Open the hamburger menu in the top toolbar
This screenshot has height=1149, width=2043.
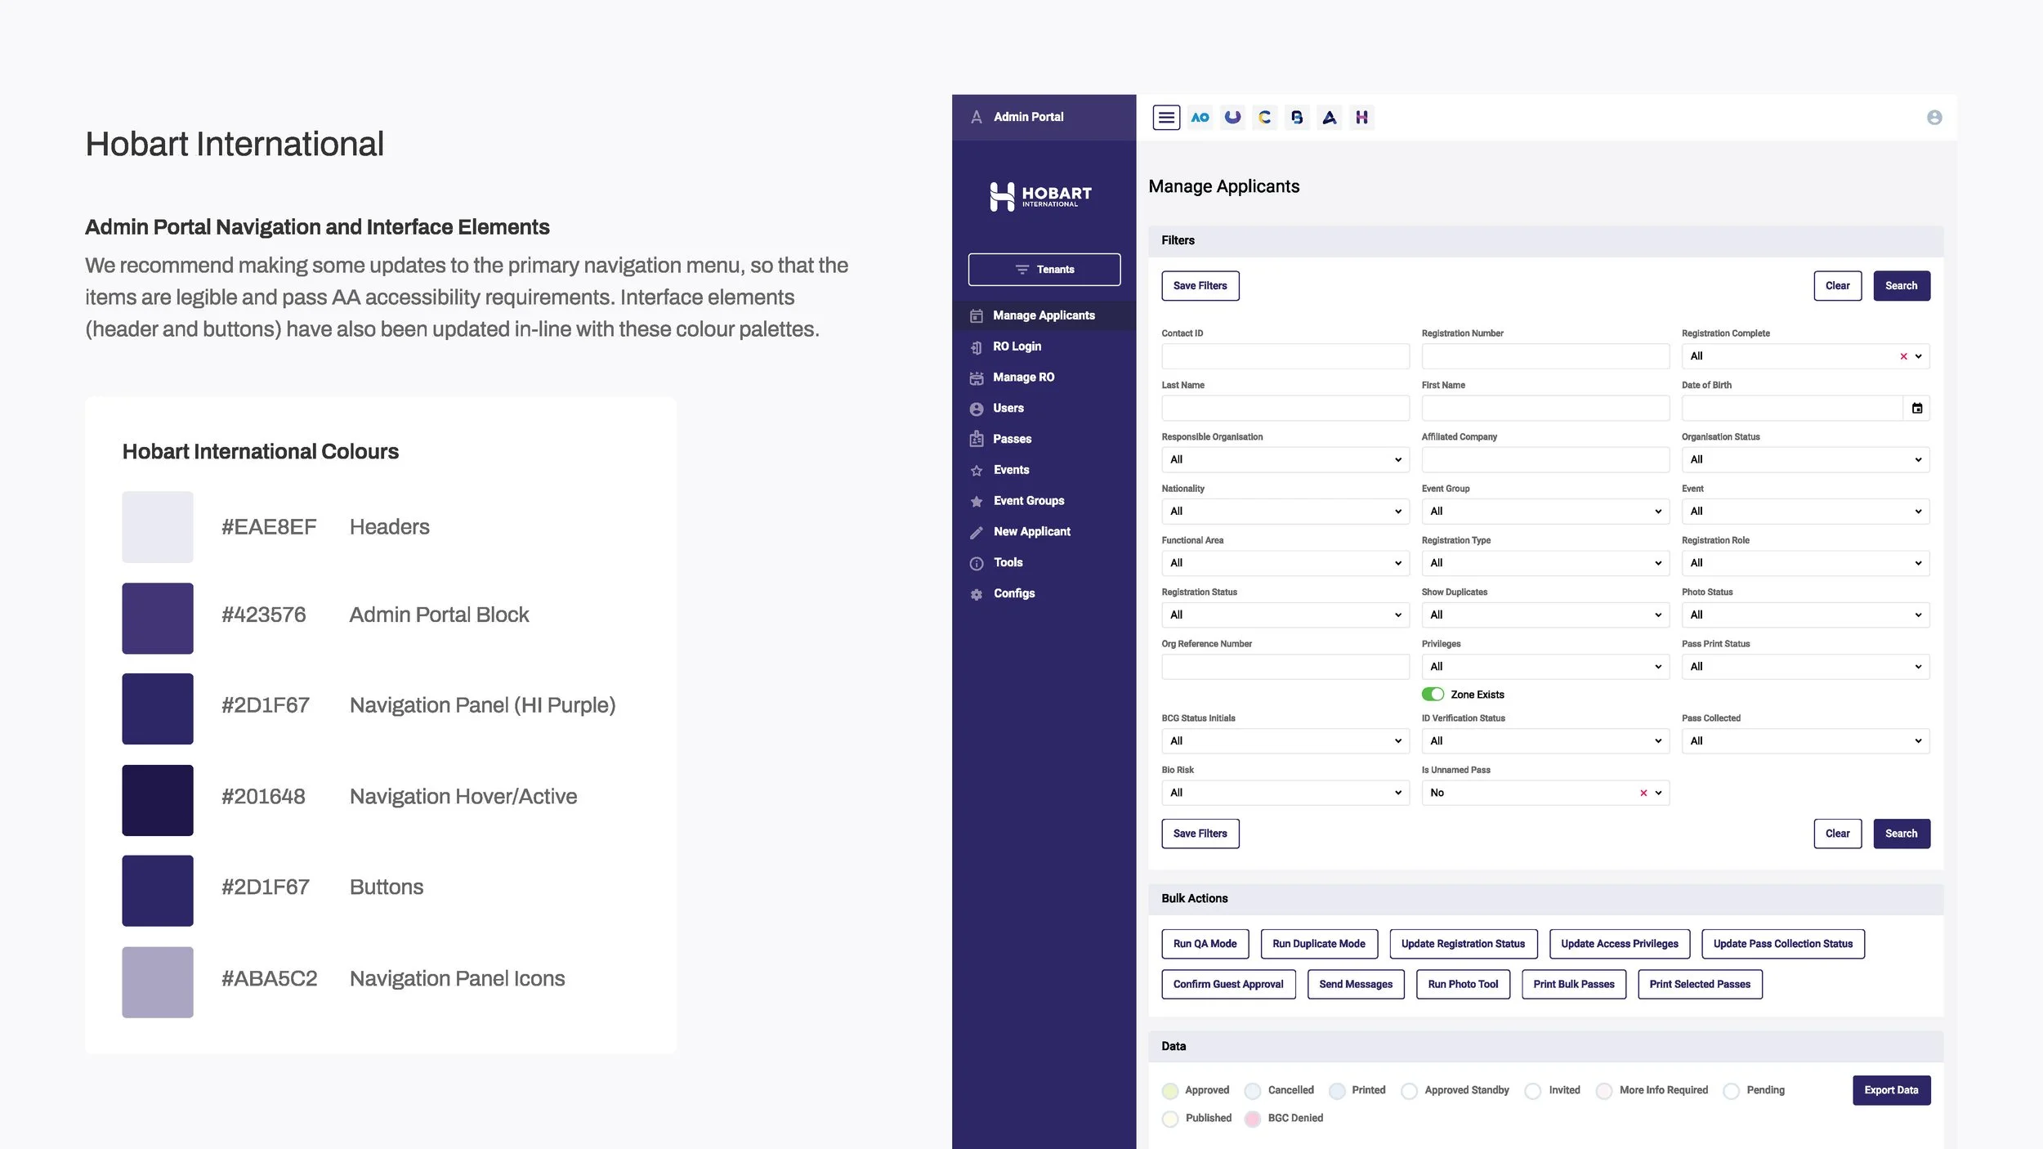1166,117
